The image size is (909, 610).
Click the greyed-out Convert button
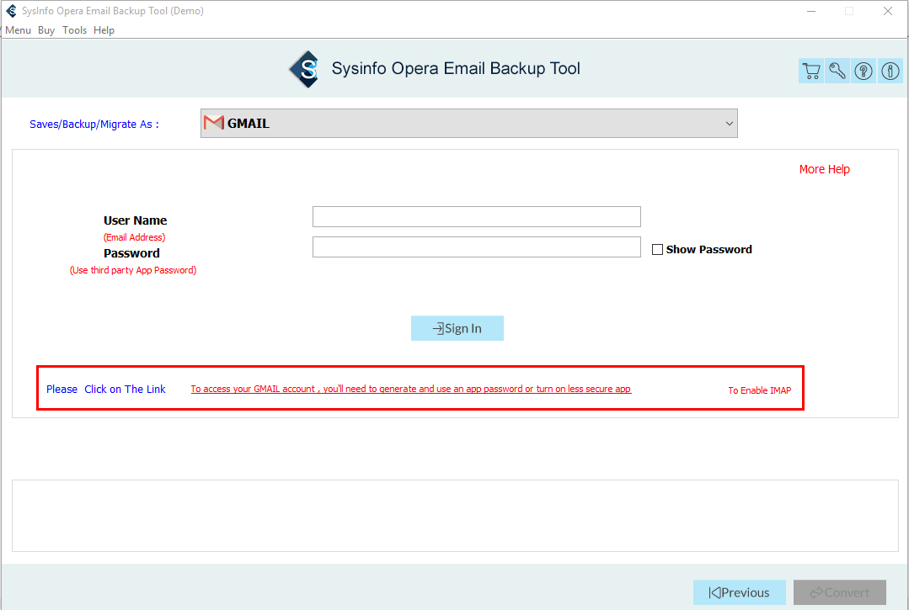click(x=839, y=592)
